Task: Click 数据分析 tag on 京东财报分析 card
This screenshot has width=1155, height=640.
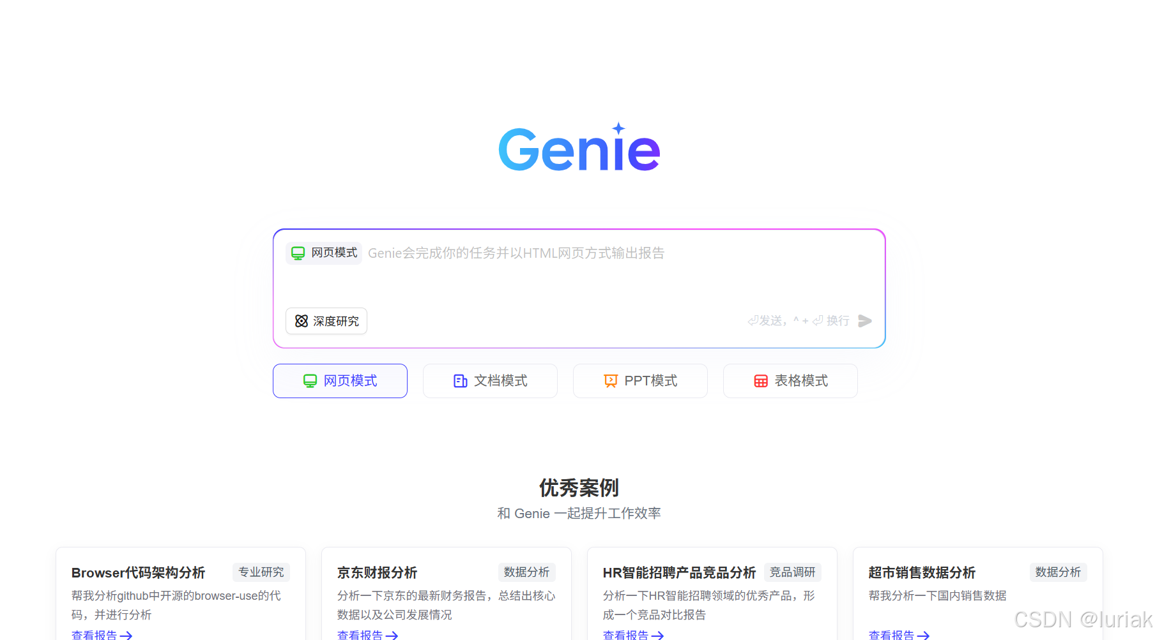Action: 526,572
